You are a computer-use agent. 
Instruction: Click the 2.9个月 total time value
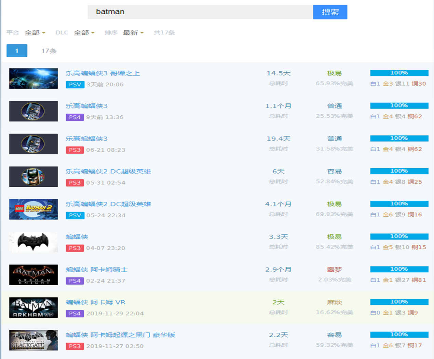coord(279,270)
